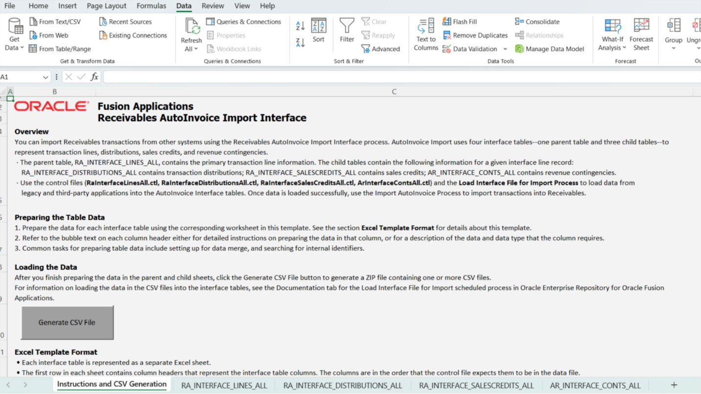Open the View tab

[x=242, y=6]
